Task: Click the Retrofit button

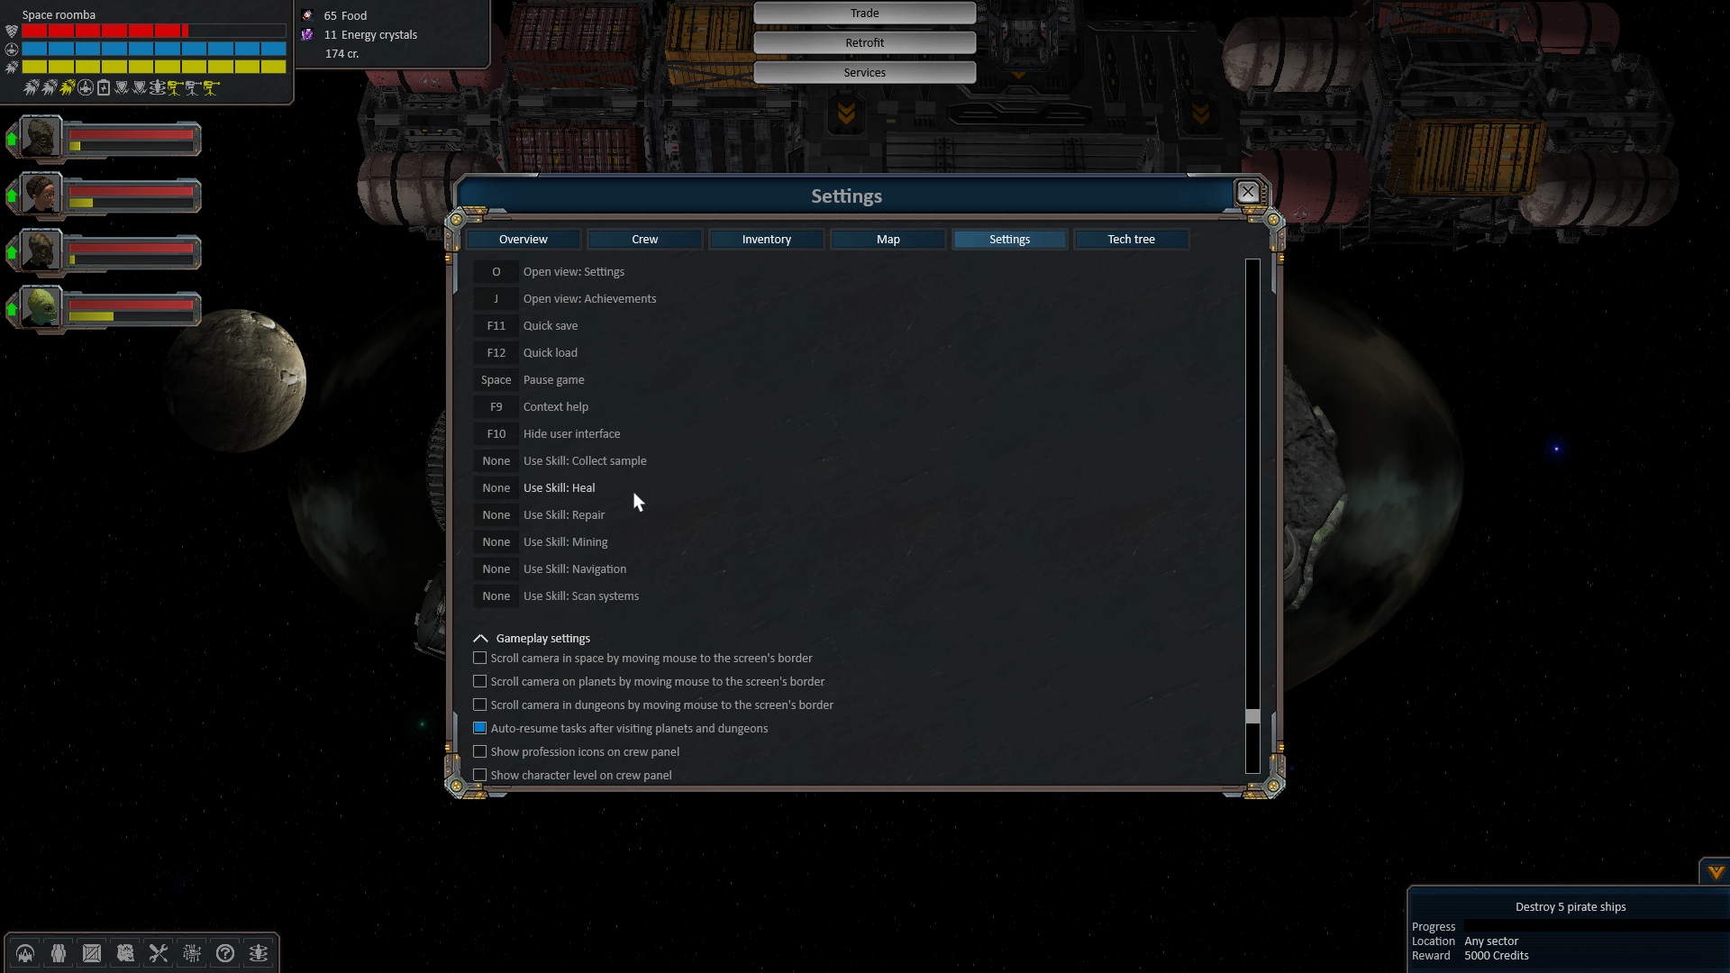Action: coord(865,42)
